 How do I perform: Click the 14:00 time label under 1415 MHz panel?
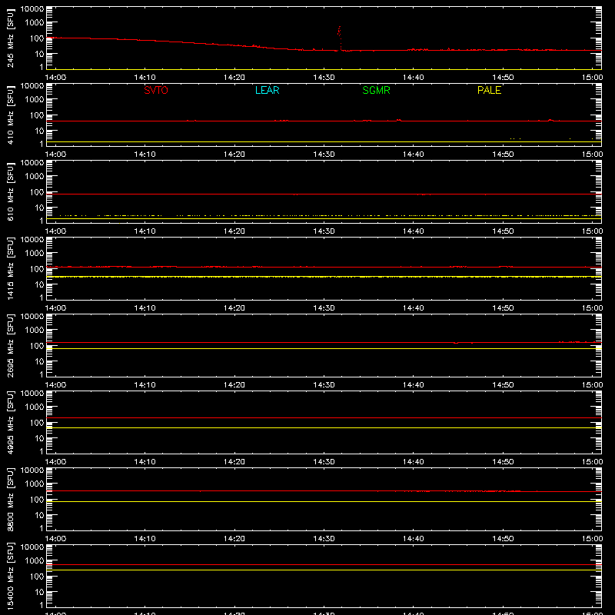pos(55,308)
